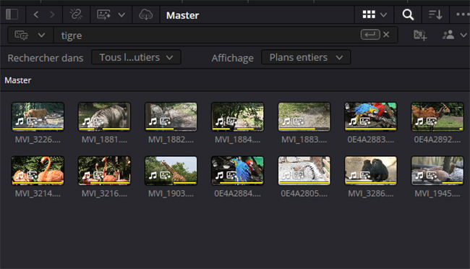Viewport: 470px width, 269px height.
Task: Select the 0E4A2884 macaw clip thumbnail
Action: coord(237,171)
